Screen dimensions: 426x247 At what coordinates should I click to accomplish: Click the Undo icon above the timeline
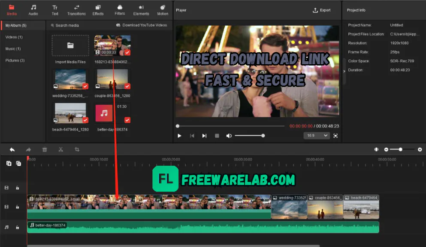point(12,149)
